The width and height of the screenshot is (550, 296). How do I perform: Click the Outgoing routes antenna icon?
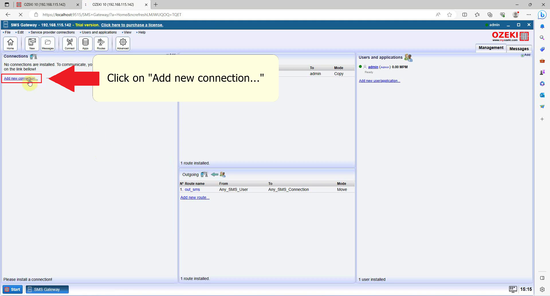[x=204, y=175]
